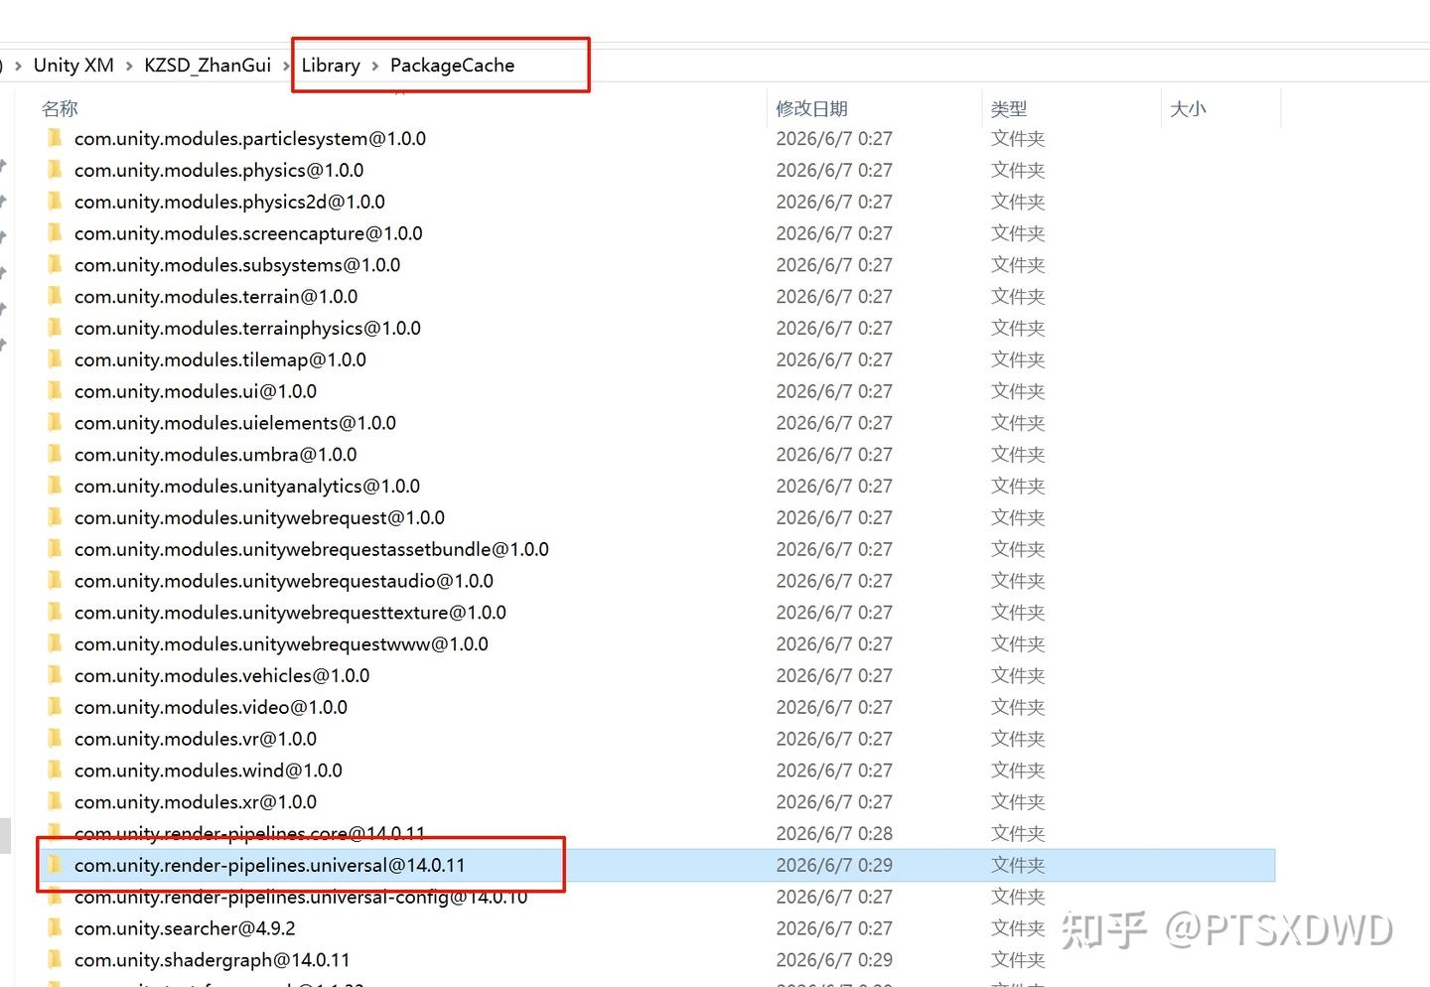Select the com.unity.modules.screencapture@1.0.0 folder icon
1430x987 pixels.
[55, 233]
